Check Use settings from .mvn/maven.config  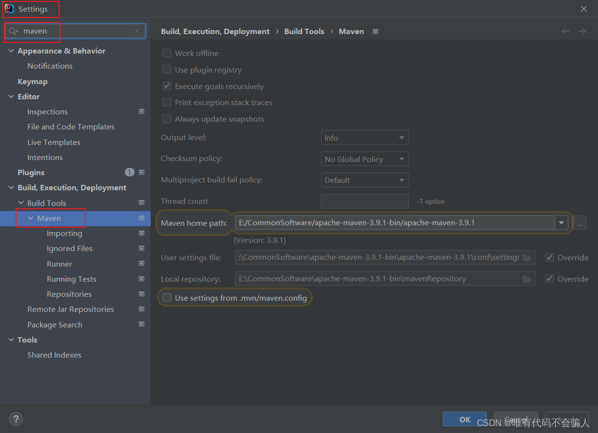click(167, 297)
